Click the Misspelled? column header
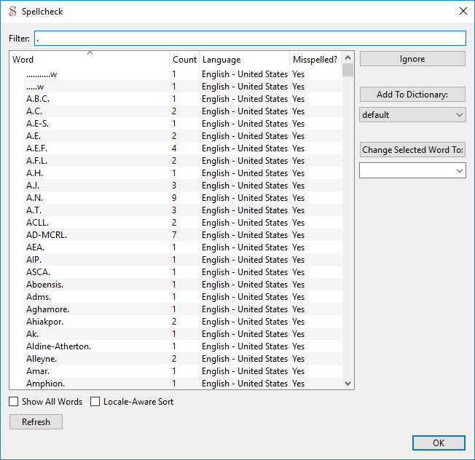The width and height of the screenshot is (475, 460). click(315, 60)
